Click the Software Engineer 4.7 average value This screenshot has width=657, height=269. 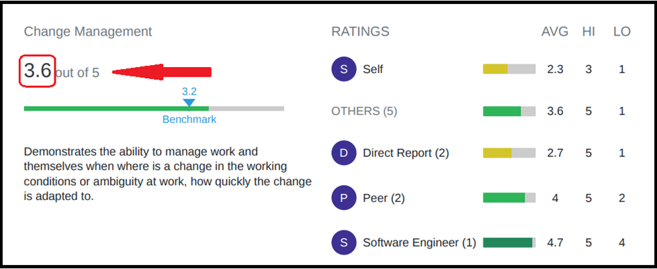555,243
